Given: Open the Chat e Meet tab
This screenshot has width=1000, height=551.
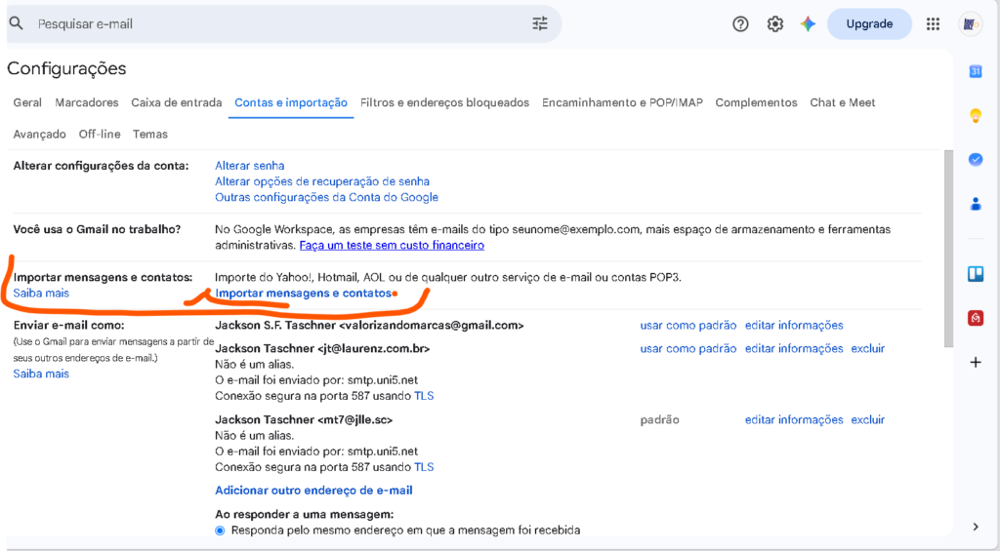Looking at the screenshot, I should click(x=843, y=102).
